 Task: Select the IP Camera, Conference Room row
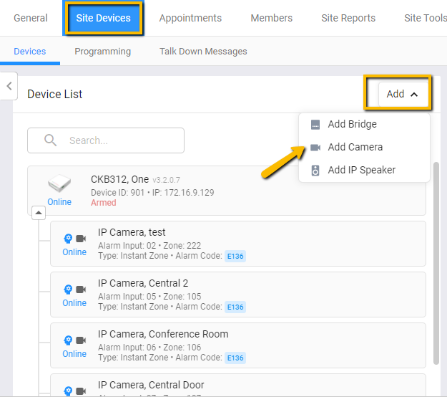pyautogui.click(x=238, y=345)
